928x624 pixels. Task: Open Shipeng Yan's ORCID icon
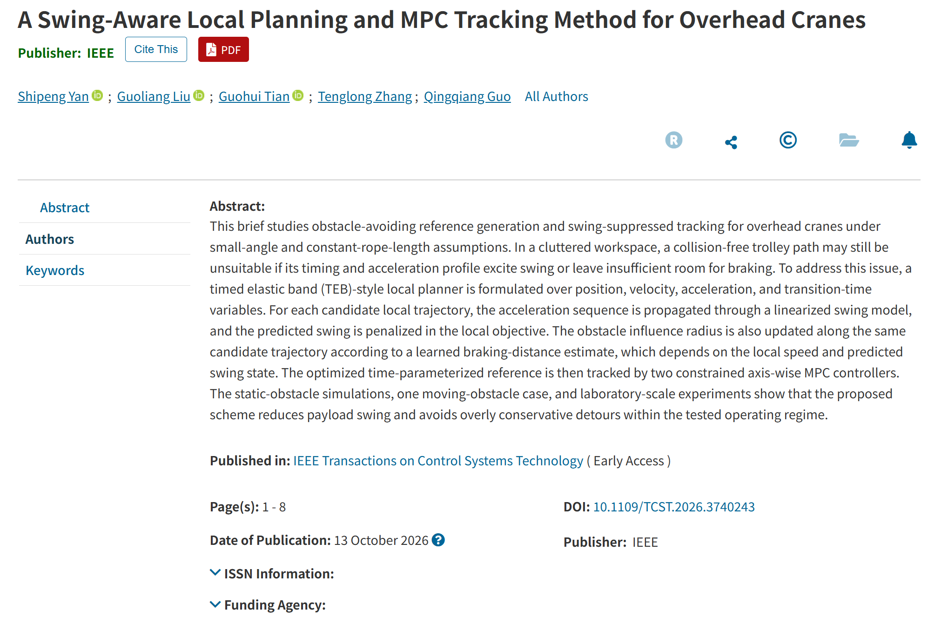tap(97, 95)
